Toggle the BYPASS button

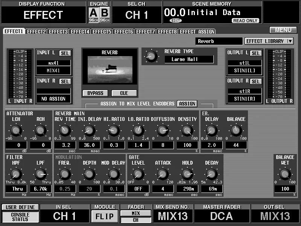pyautogui.click(x=95, y=93)
